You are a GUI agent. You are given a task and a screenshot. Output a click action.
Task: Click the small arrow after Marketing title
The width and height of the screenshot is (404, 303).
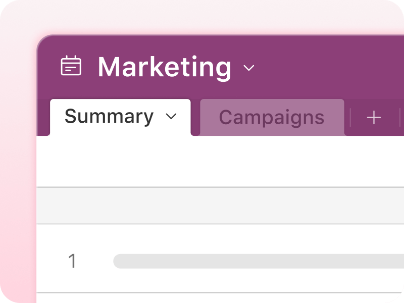(x=249, y=68)
